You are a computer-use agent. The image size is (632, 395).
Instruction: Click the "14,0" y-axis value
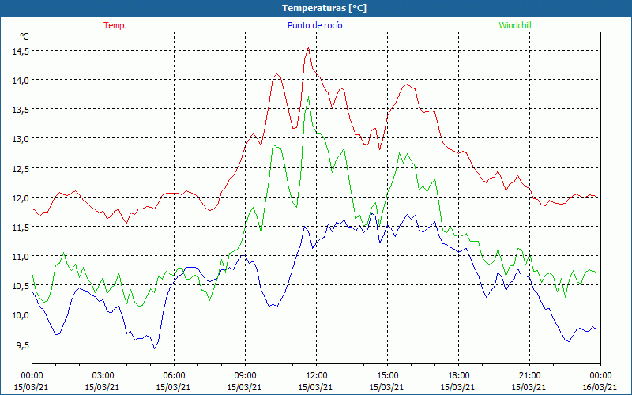point(22,81)
